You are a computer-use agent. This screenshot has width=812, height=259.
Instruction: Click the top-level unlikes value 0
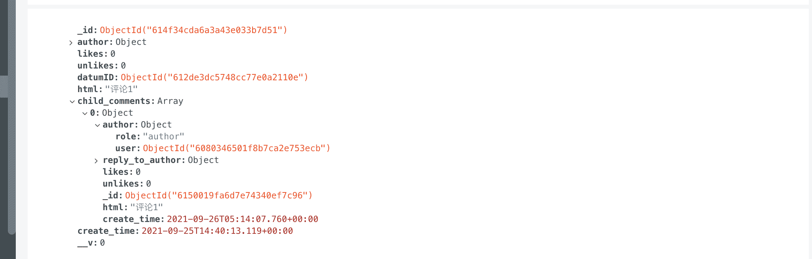coord(123,66)
